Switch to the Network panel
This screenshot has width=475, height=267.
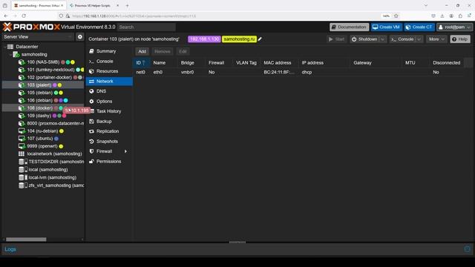pos(109,81)
